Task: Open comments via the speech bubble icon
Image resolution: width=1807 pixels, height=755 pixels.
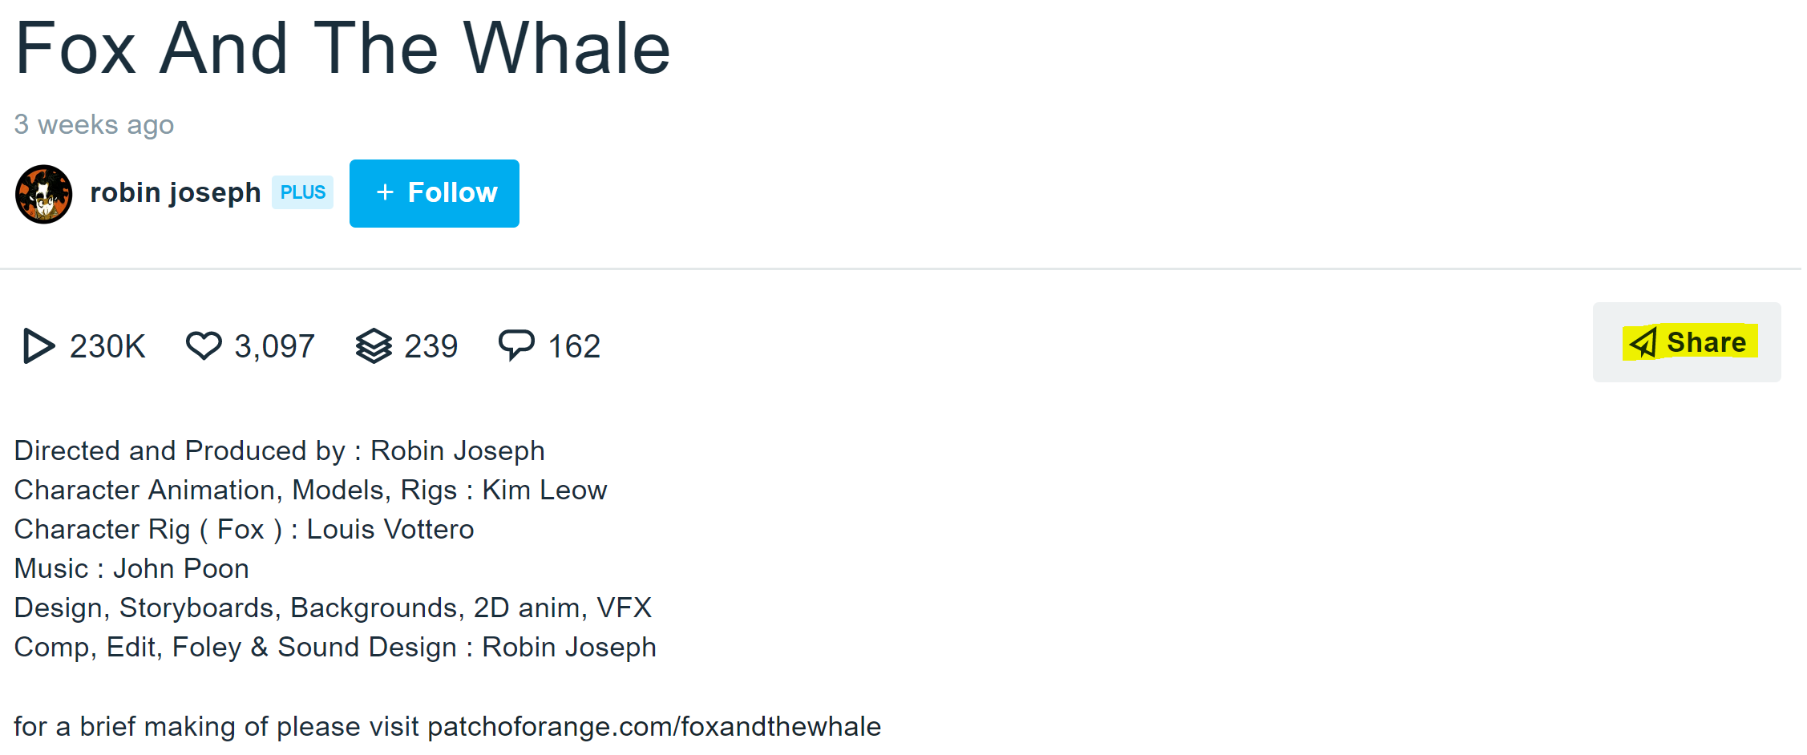Action: pos(516,345)
